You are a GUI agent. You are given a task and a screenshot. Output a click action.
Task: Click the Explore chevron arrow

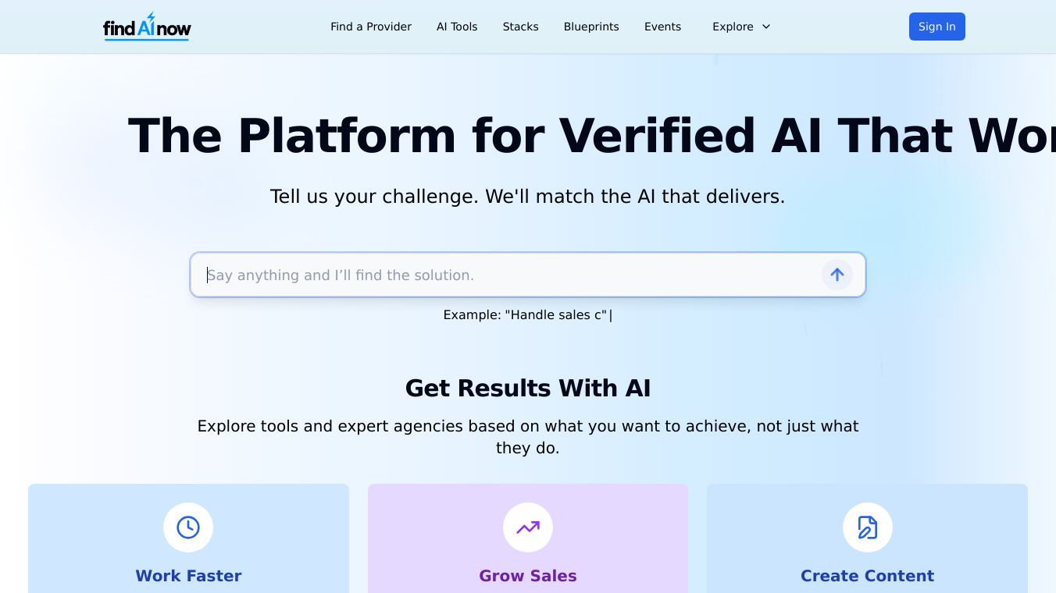coord(766,27)
